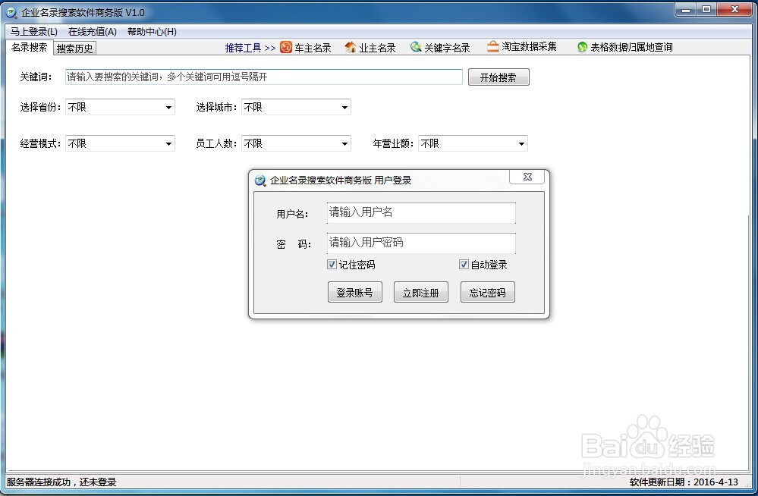Expand the 选择省份 dropdown
The width and height of the screenshot is (758, 496).
pos(168,108)
